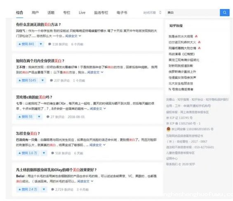Open footer link 联系我们
Screen dimensions: 233x201
(172, 164)
